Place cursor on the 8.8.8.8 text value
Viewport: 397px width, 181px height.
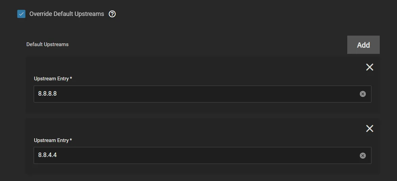pyautogui.click(x=47, y=94)
